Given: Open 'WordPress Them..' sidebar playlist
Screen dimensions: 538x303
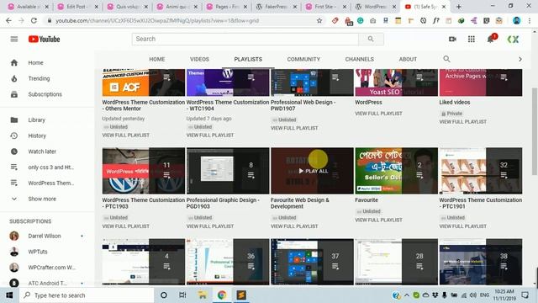Looking at the screenshot, I should [50, 183].
